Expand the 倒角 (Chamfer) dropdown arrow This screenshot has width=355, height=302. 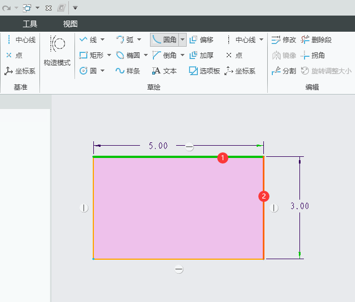tap(182, 56)
